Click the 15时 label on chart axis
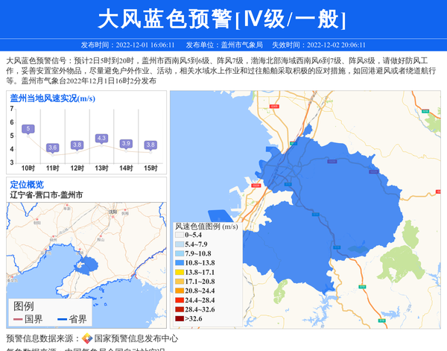This screenshot has height=351, width=447. click(x=150, y=168)
